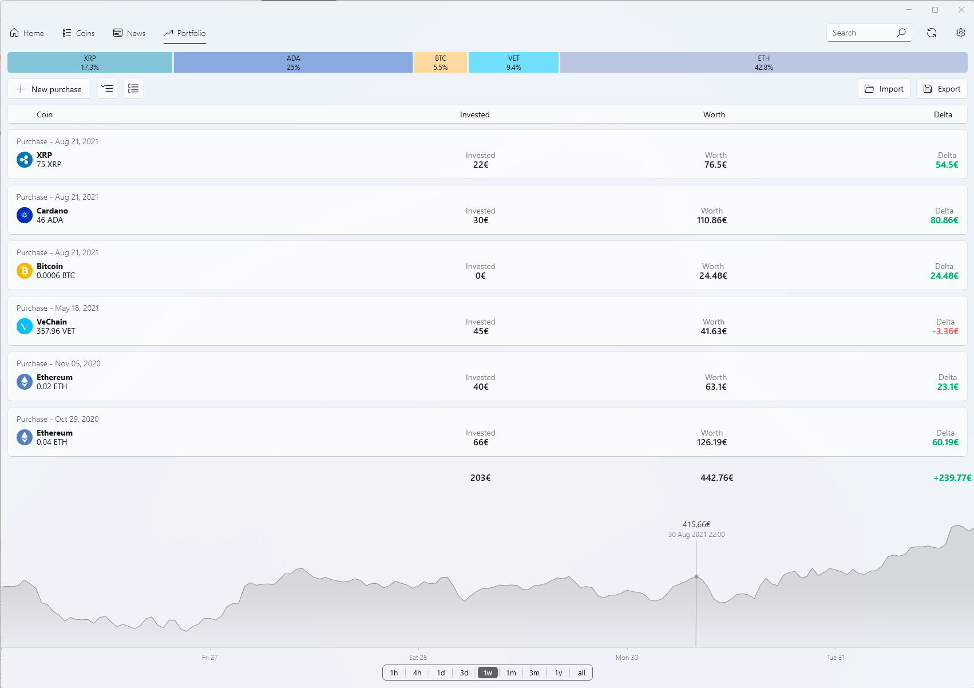Open settings via the gear icon
Image resolution: width=974 pixels, height=688 pixels.
point(961,33)
